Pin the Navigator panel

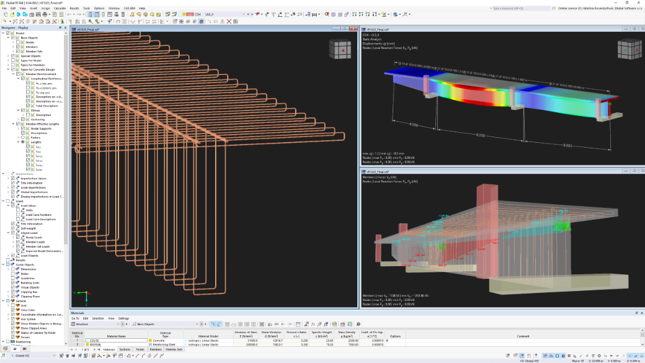point(60,27)
